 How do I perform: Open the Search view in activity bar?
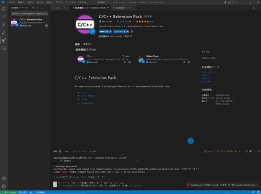(x=4, y=17)
